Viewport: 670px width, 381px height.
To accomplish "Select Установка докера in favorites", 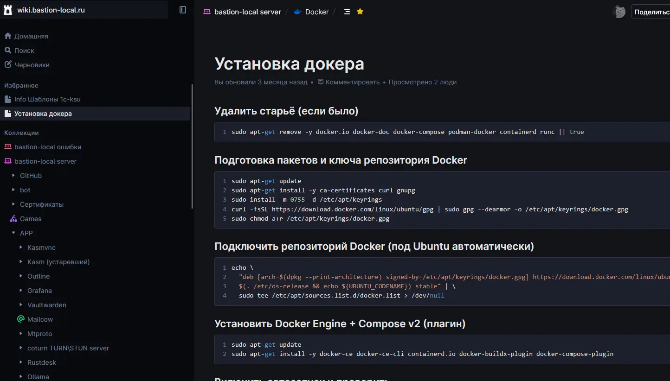I will point(95,114).
